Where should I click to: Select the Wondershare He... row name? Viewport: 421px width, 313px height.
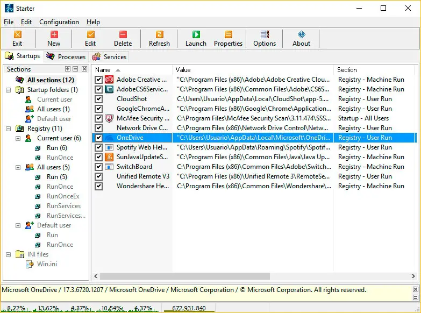[142, 186]
